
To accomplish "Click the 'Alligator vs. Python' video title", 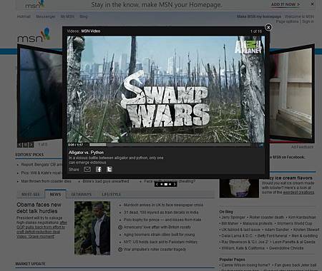I will [86, 153].
